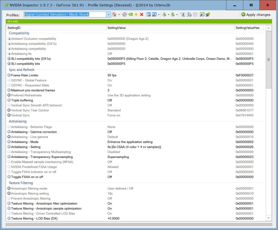Select the Enable Maxwell sample interleaving (MFAA) row
This screenshot has height=230, width=278.
click(x=136, y=162)
